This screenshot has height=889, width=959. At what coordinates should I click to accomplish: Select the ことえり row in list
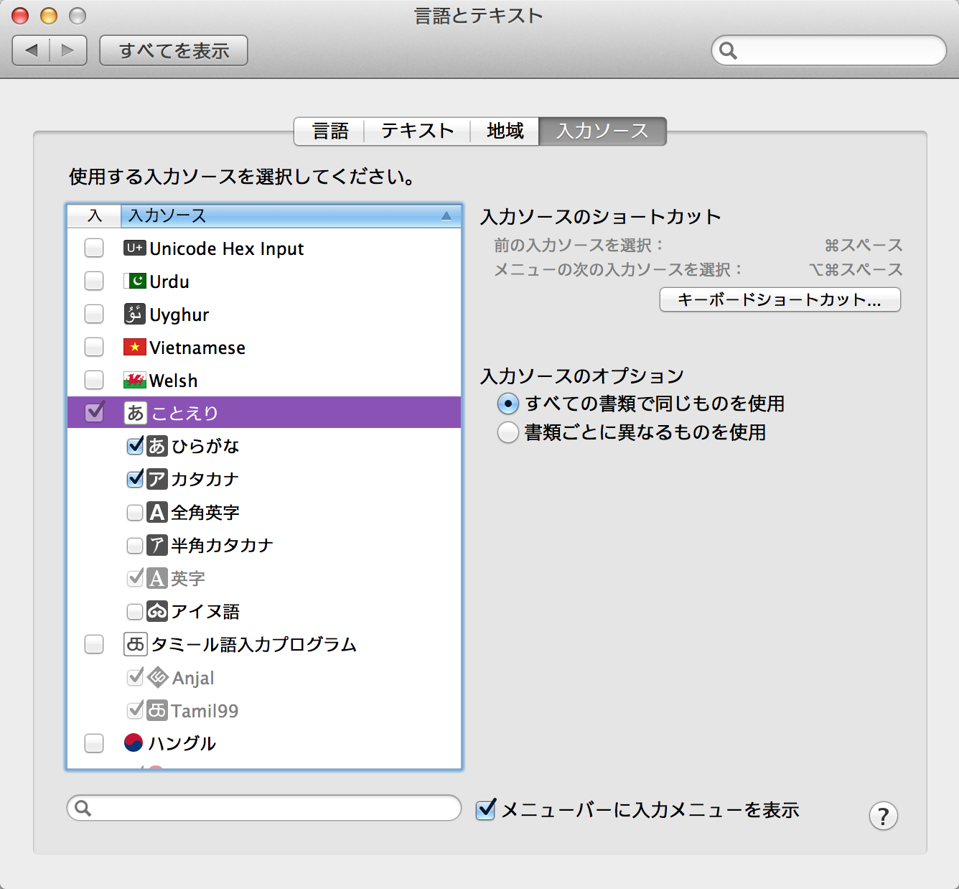(287, 413)
